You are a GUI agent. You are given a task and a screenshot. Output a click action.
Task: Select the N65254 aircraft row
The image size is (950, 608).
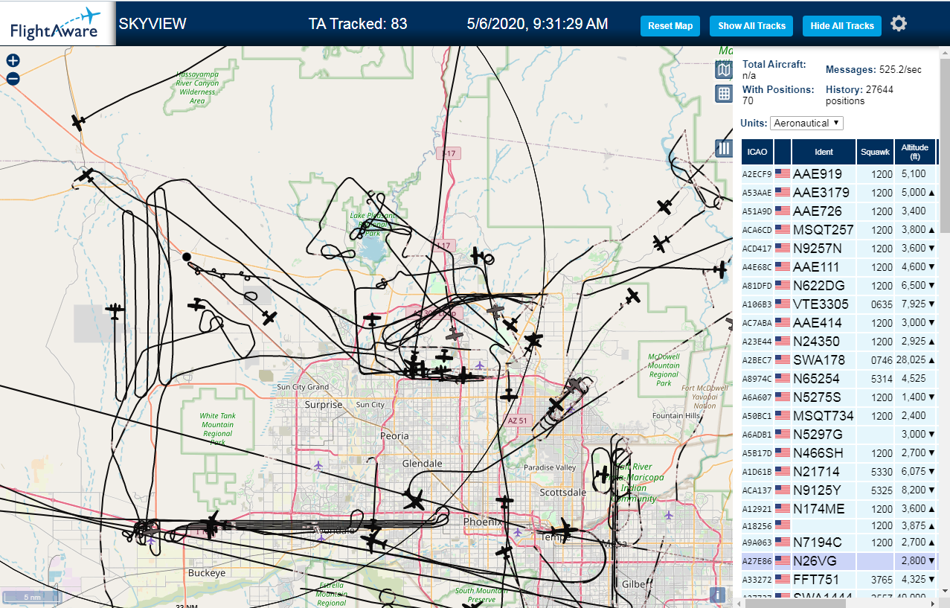pos(838,378)
